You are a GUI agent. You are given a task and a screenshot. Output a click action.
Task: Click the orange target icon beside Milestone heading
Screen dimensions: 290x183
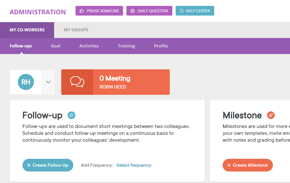[271, 115]
